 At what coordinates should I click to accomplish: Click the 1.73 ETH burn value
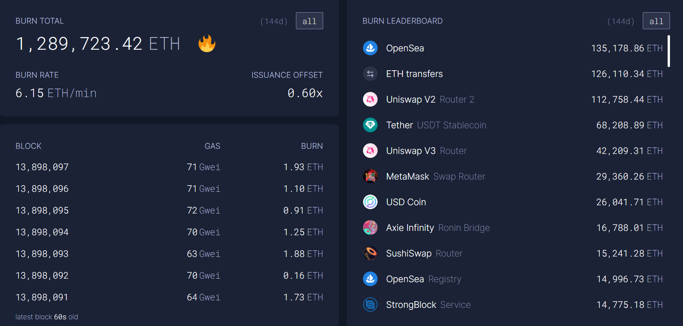(303, 298)
